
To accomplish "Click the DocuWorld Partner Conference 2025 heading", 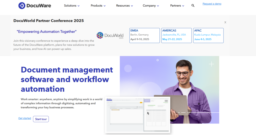I will point(48,21).
